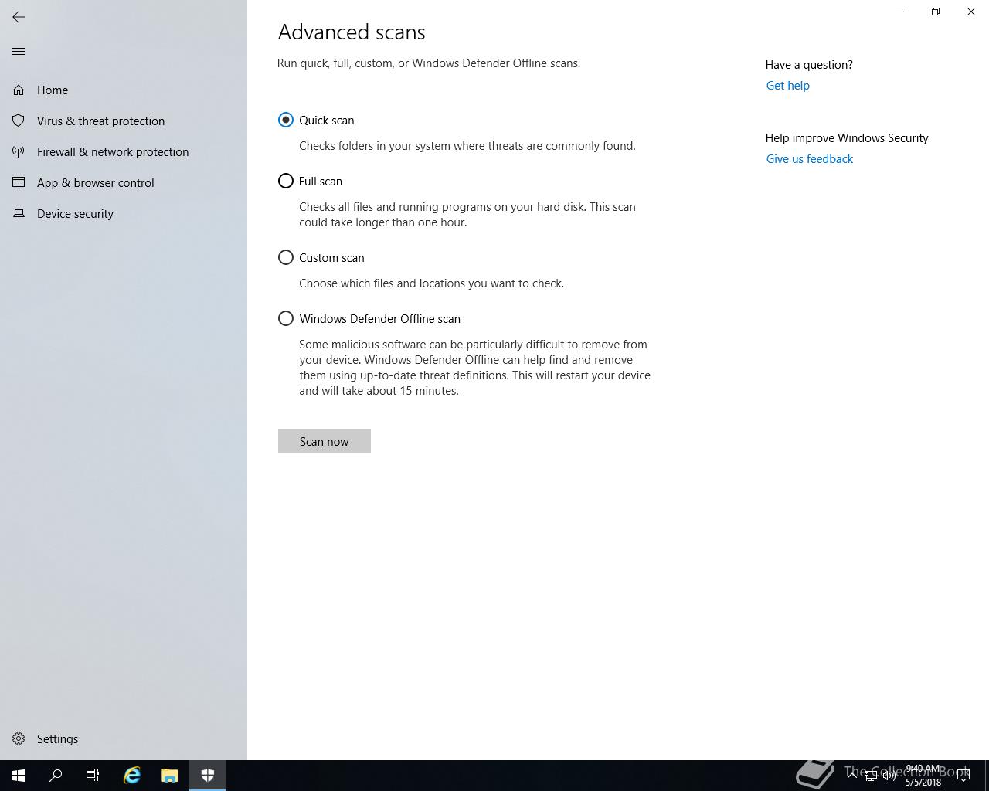Click the network tray icon

[870, 776]
